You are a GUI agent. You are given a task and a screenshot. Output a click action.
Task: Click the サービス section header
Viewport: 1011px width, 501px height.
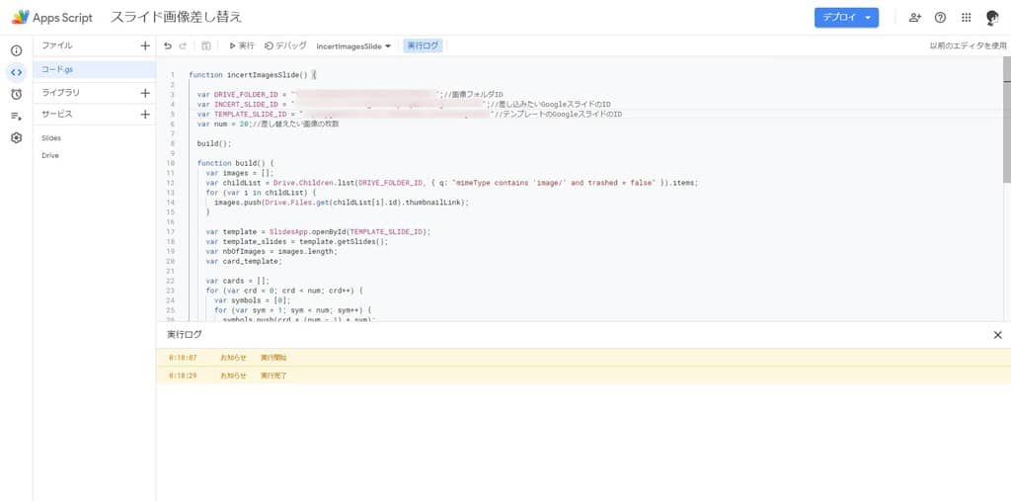click(x=56, y=114)
